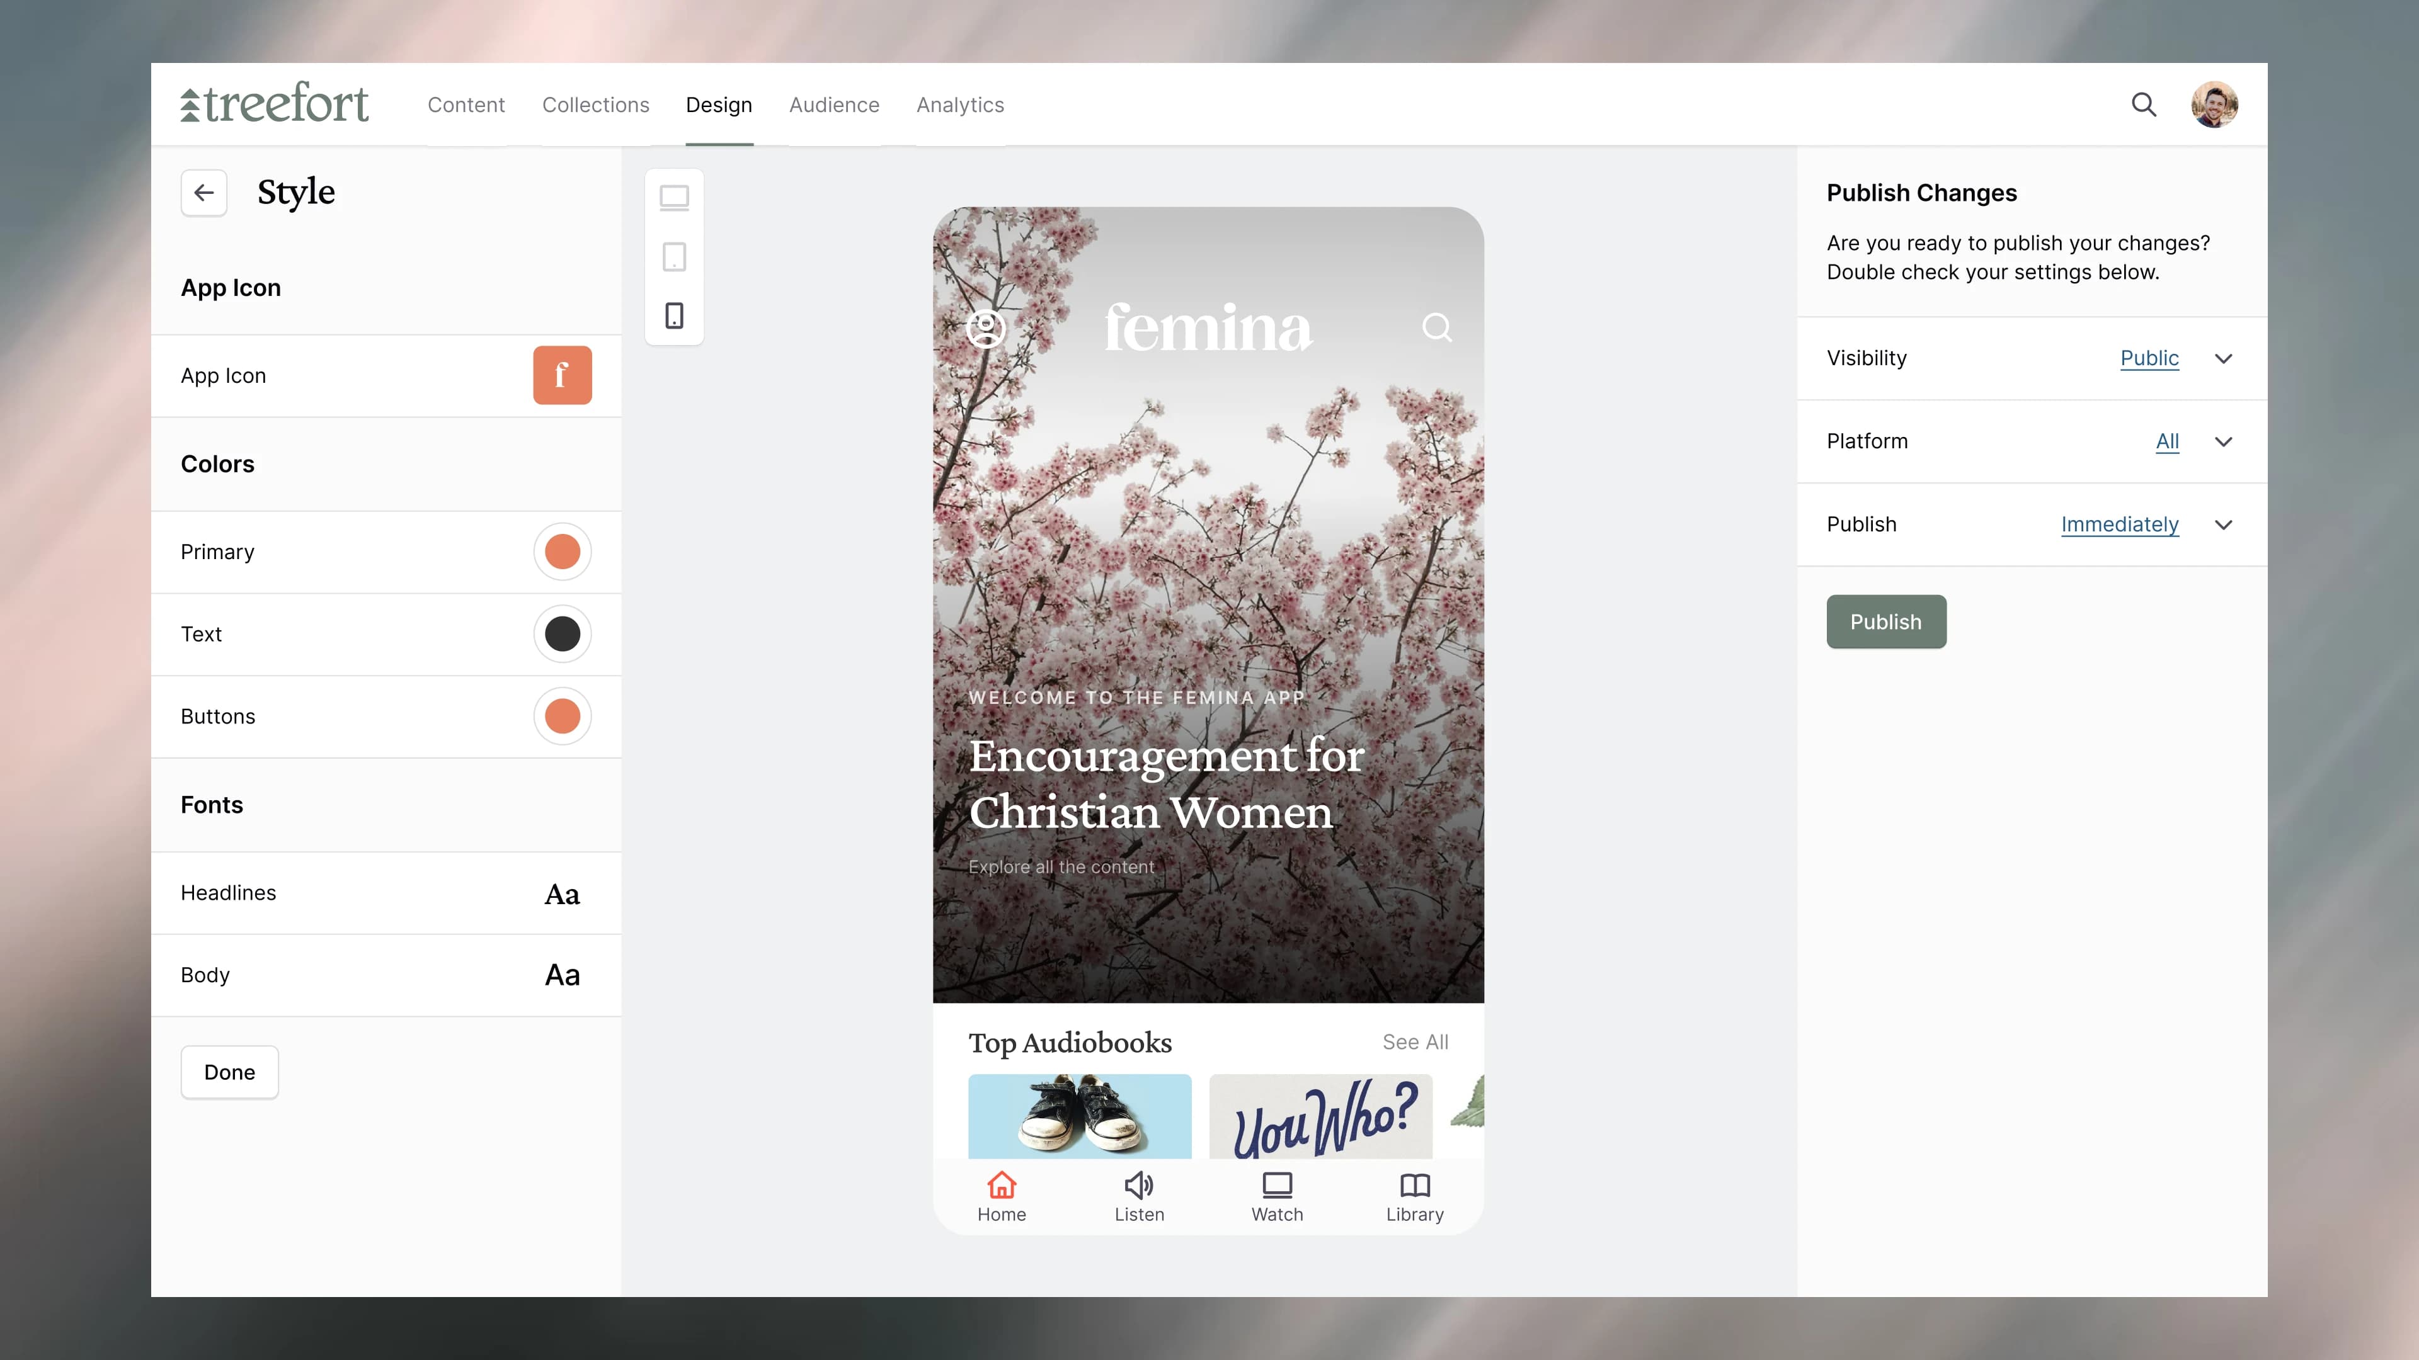Expand the Visibility chevron
Screen dimensions: 2419x1360
click(x=2224, y=358)
